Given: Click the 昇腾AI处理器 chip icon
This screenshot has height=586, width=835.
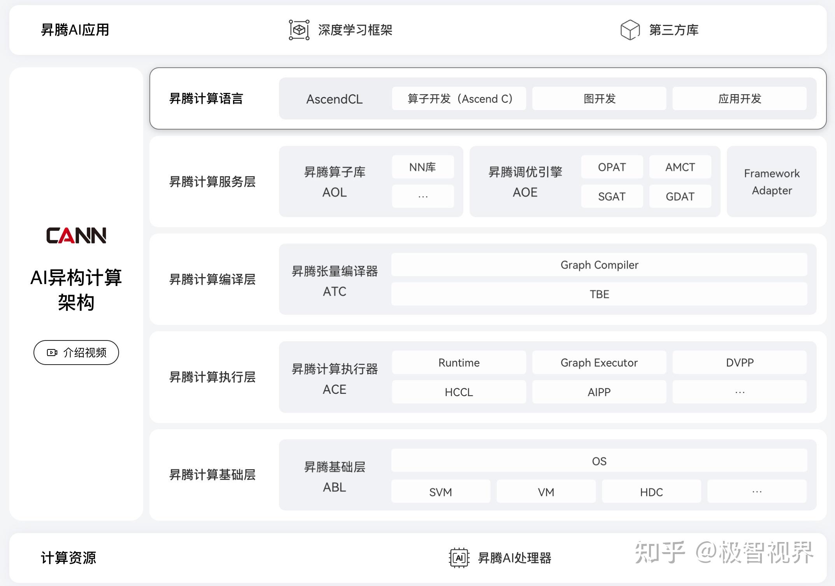Looking at the screenshot, I should click(x=460, y=557).
